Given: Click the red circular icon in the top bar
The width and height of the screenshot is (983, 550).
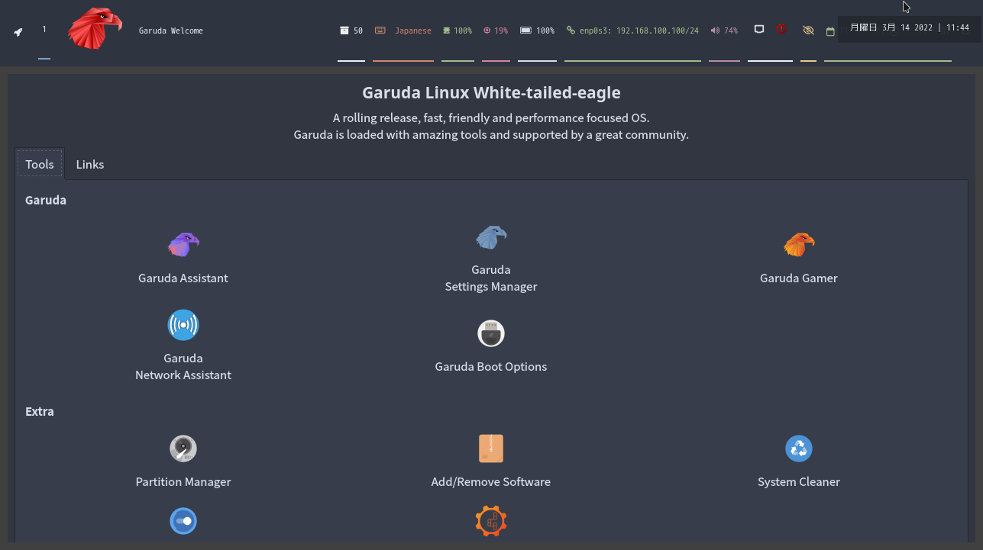Looking at the screenshot, I should pyautogui.click(x=781, y=30).
